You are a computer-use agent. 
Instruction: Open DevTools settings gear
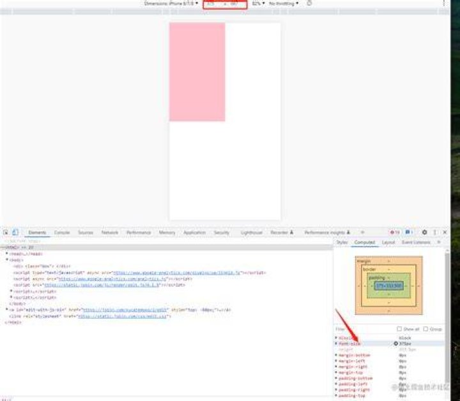tap(424, 232)
